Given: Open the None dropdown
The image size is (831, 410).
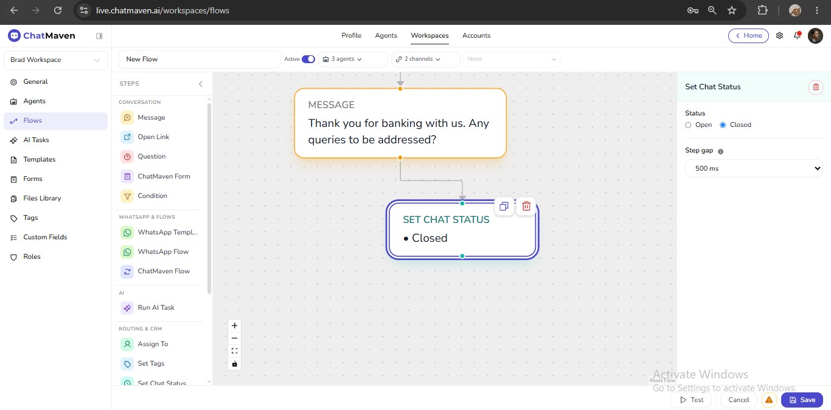Looking at the screenshot, I should (x=512, y=59).
